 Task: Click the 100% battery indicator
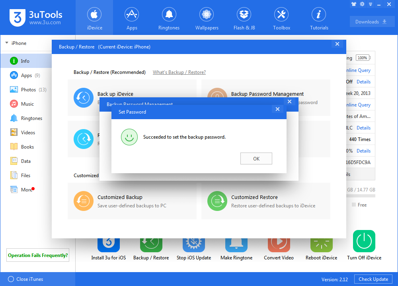(x=363, y=58)
